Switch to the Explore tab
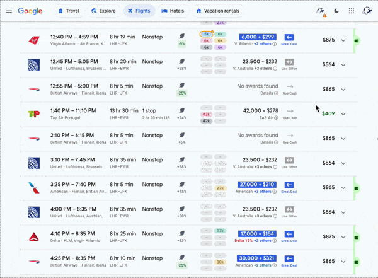Screen dimensions: 378x278 click(x=104, y=11)
